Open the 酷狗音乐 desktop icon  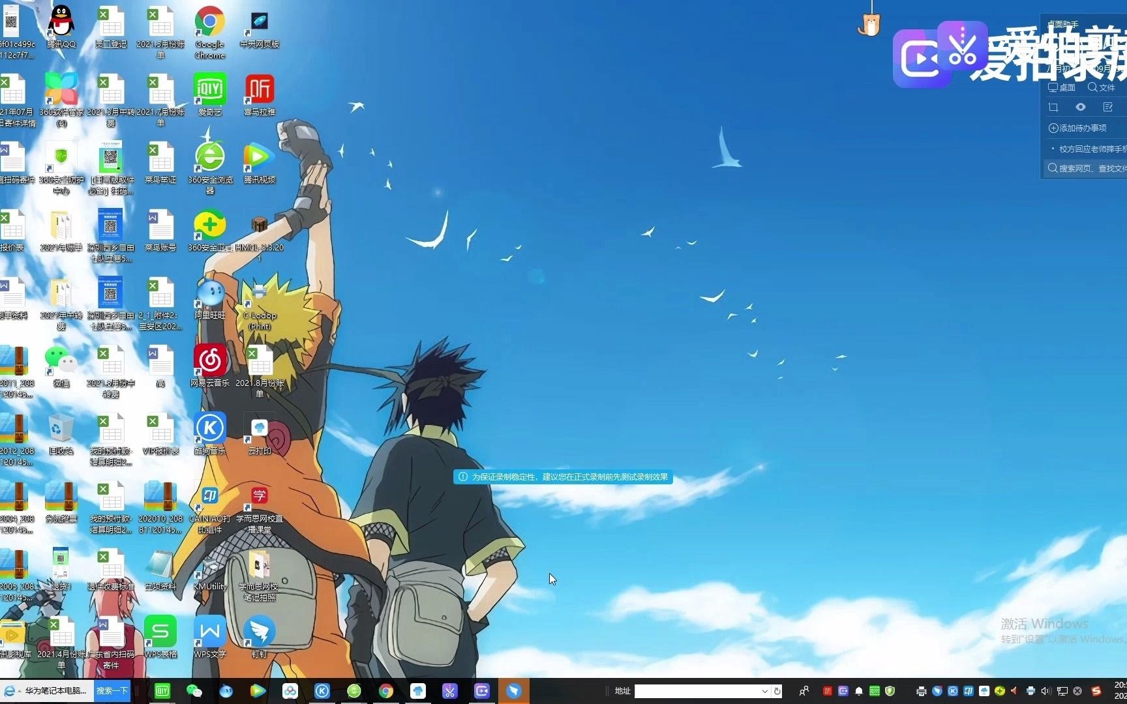click(x=209, y=434)
